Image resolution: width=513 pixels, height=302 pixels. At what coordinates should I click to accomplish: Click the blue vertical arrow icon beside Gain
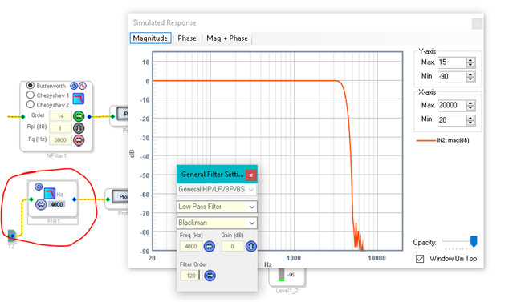(x=251, y=246)
